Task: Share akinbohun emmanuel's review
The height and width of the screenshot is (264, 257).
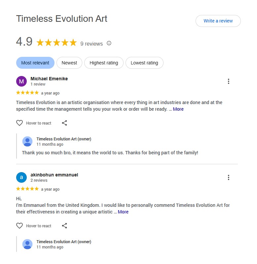Action: click(64, 226)
